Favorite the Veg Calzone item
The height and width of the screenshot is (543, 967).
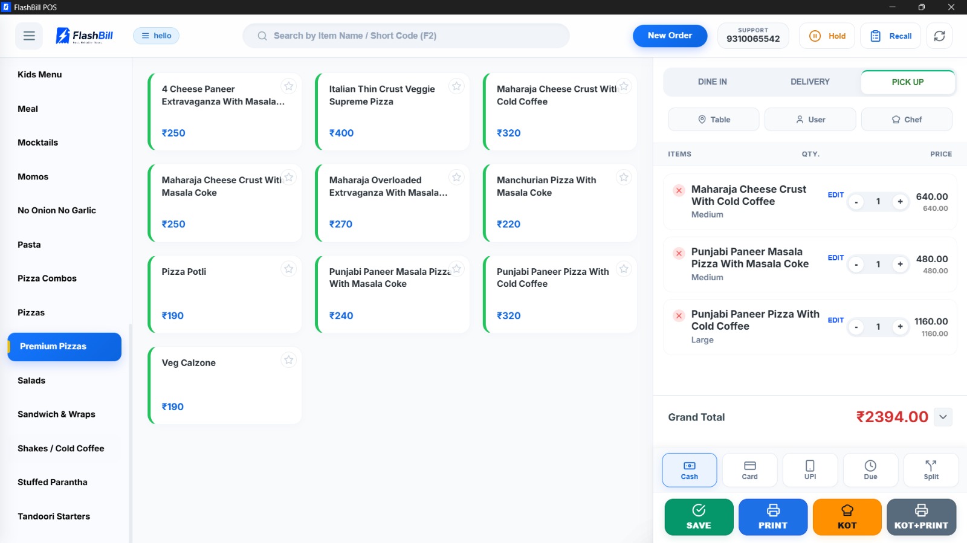point(289,360)
